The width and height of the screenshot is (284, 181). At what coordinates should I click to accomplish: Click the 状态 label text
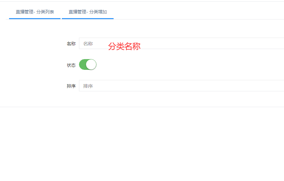[x=71, y=65]
